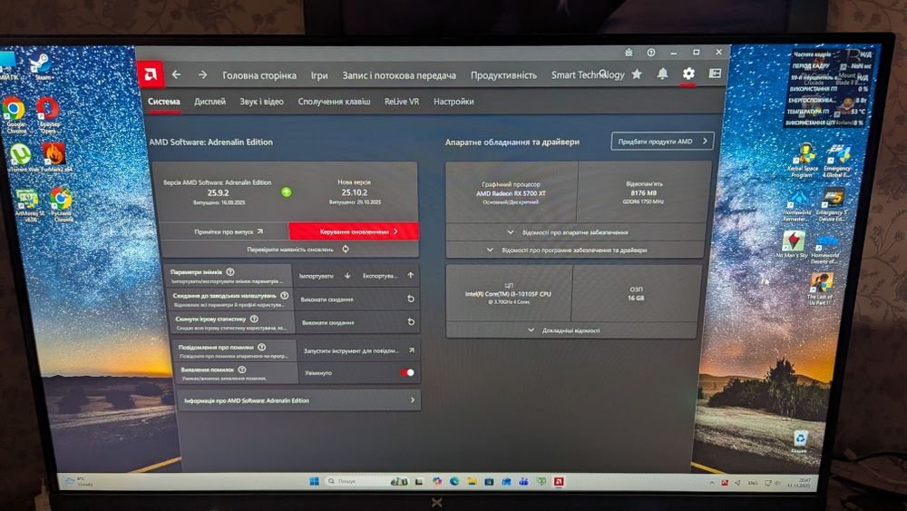Open Kerbal Space Program desktop icon

coord(803,161)
